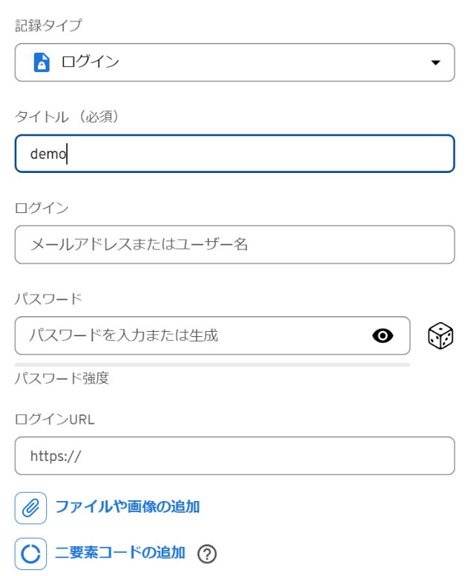Focus the メールアドレスまたはユーザー名 login field
469x576 pixels.
234,245
